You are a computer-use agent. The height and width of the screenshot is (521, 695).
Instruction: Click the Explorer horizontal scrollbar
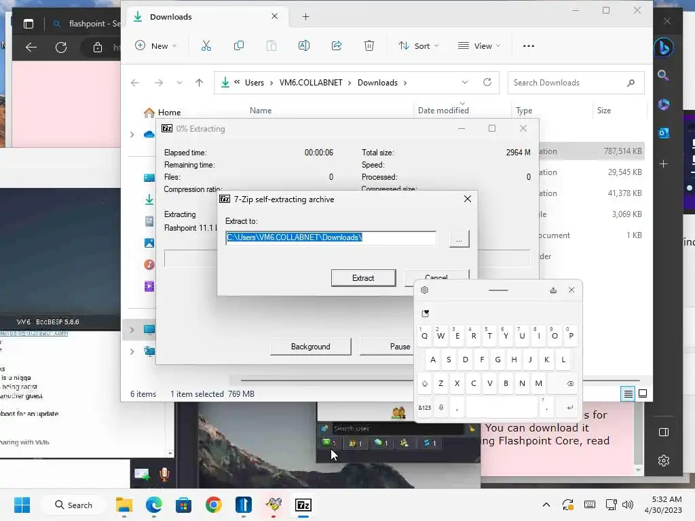[326, 380]
